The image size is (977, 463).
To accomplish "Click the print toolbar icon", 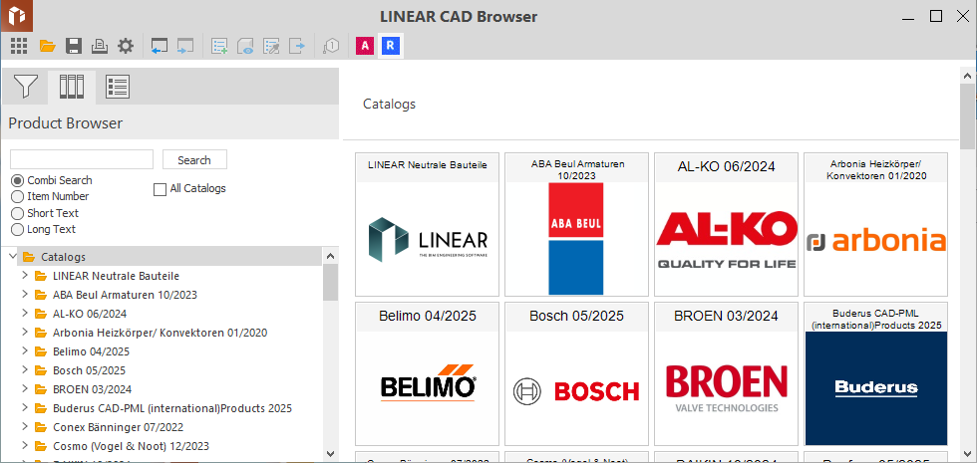I will point(101,46).
